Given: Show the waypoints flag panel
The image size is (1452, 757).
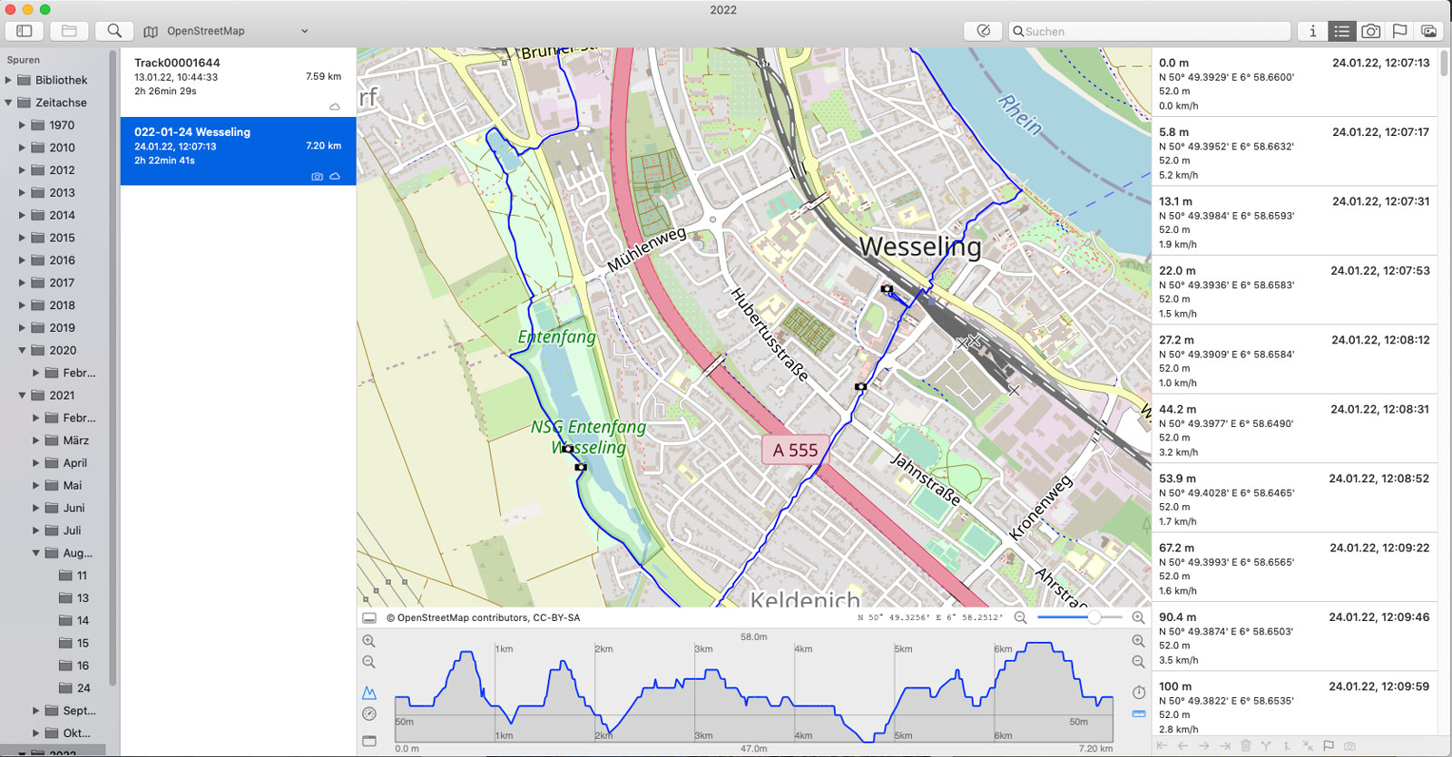Looking at the screenshot, I should click(x=1399, y=31).
